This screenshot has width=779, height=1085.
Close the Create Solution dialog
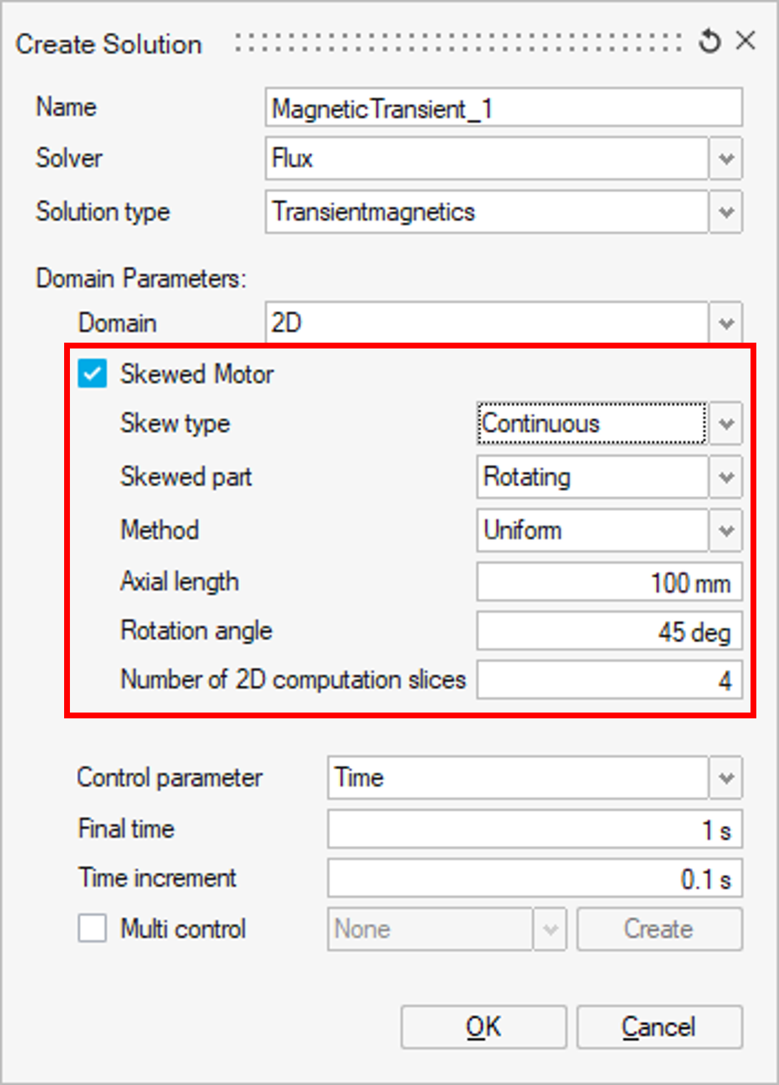pos(746,41)
